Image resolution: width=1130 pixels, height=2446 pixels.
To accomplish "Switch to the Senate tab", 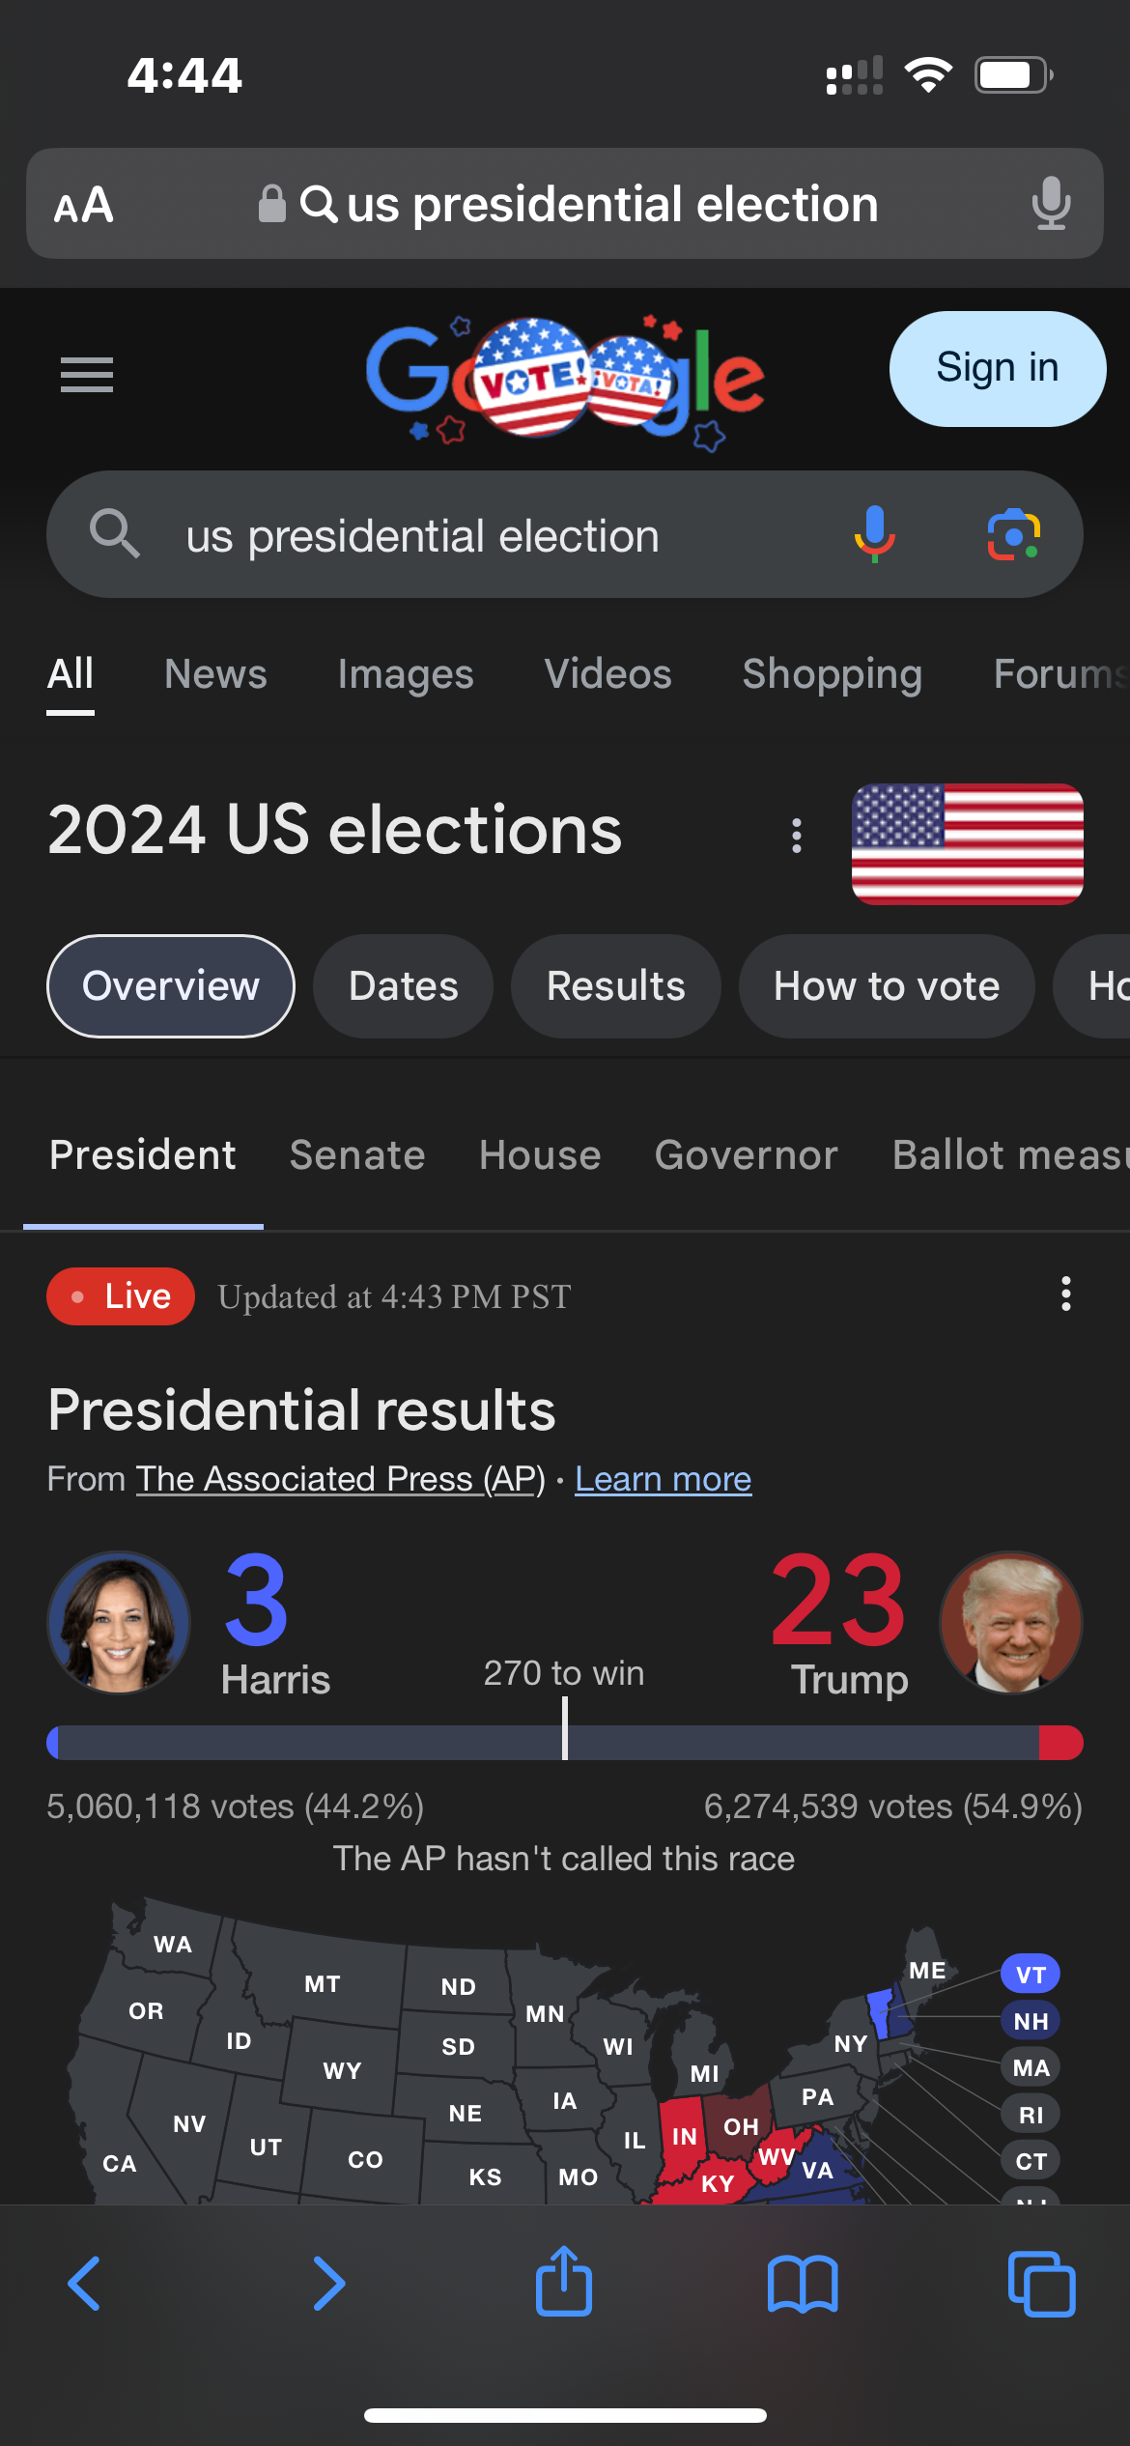I will [x=357, y=1155].
